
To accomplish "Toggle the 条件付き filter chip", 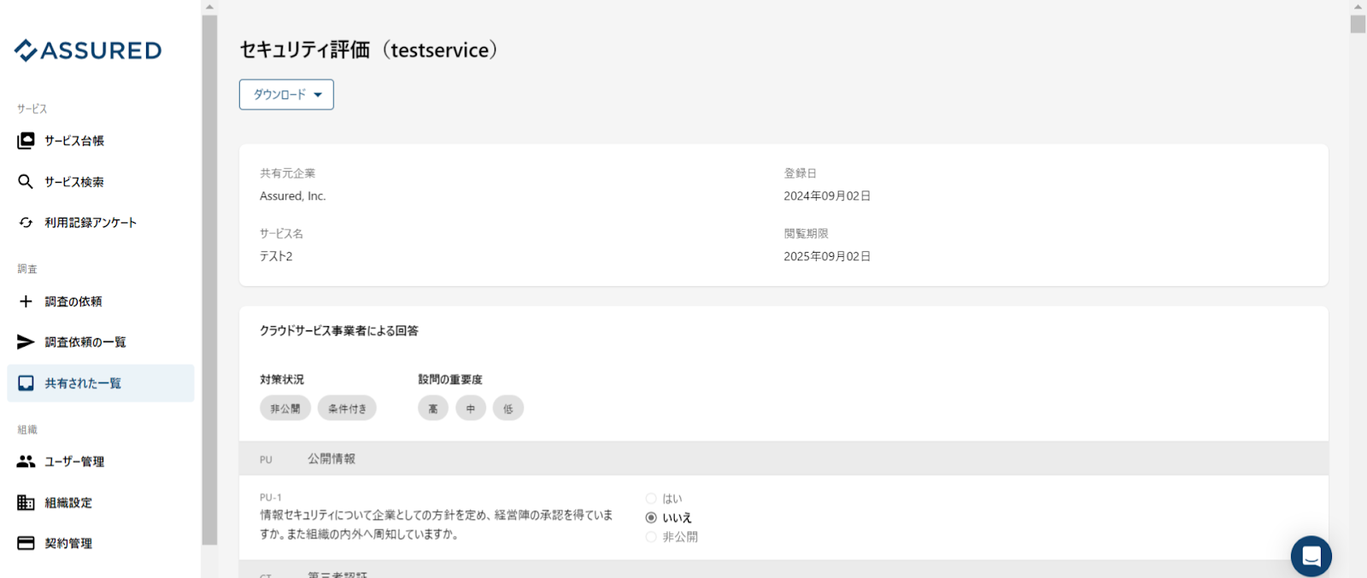I will (x=347, y=408).
